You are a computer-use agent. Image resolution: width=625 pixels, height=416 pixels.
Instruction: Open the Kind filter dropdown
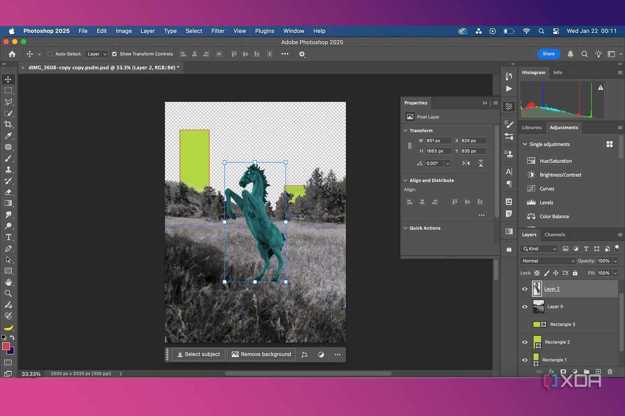coord(539,249)
